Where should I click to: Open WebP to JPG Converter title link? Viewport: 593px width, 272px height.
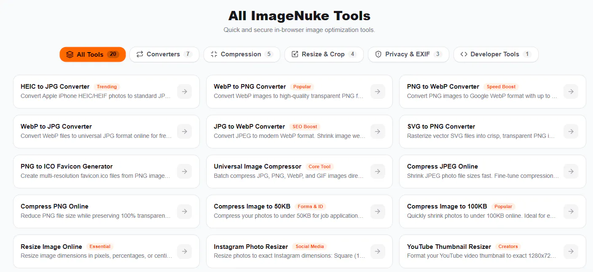tap(56, 127)
